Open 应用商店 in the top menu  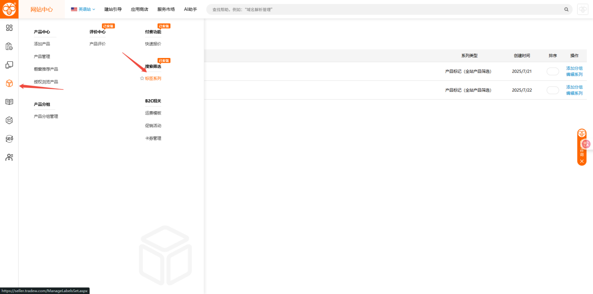coord(139,9)
